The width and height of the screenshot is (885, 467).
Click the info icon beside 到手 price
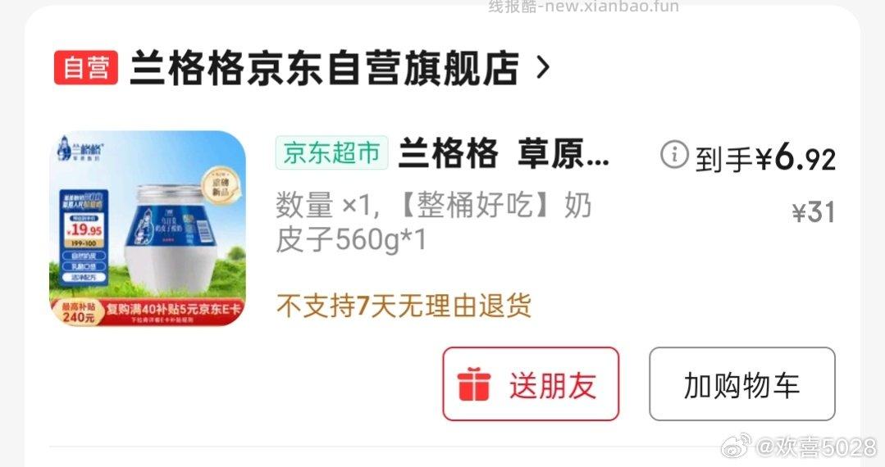click(674, 155)
